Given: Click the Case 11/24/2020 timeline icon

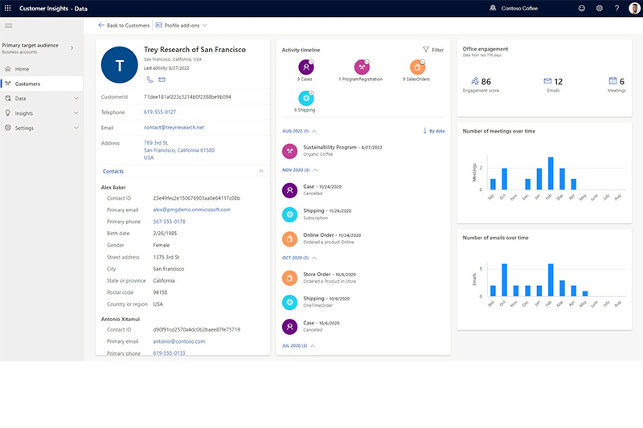Looking at the screenshot, I should [x=289, y=190].
